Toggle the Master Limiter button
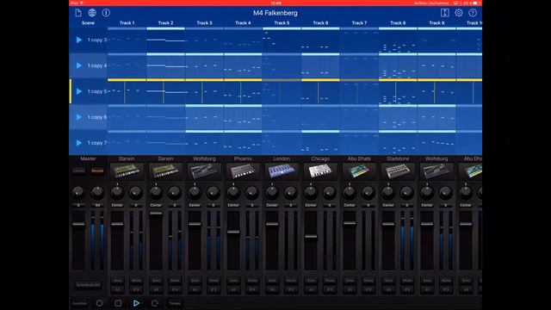Screen dimensions: 551x310 [78, 170]
